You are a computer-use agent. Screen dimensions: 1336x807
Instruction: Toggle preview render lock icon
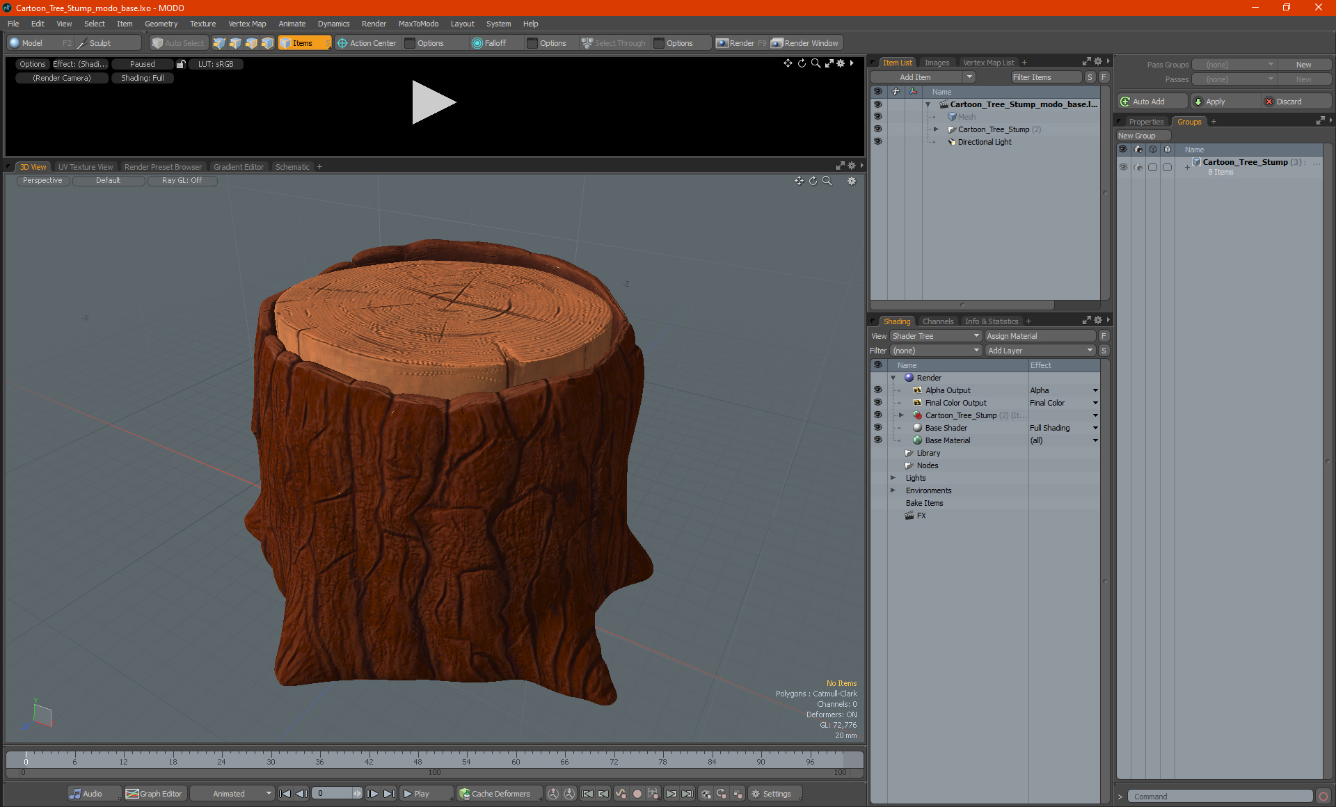tap(181, 64)
